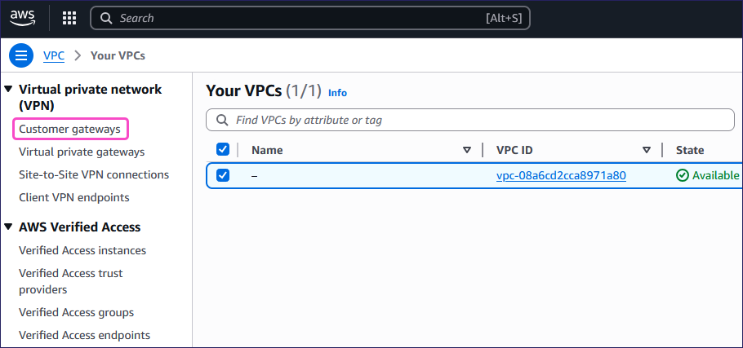Click the VPC breadcrumb link
The width and height of the screenshot is (743, 348).
(54, 55)
